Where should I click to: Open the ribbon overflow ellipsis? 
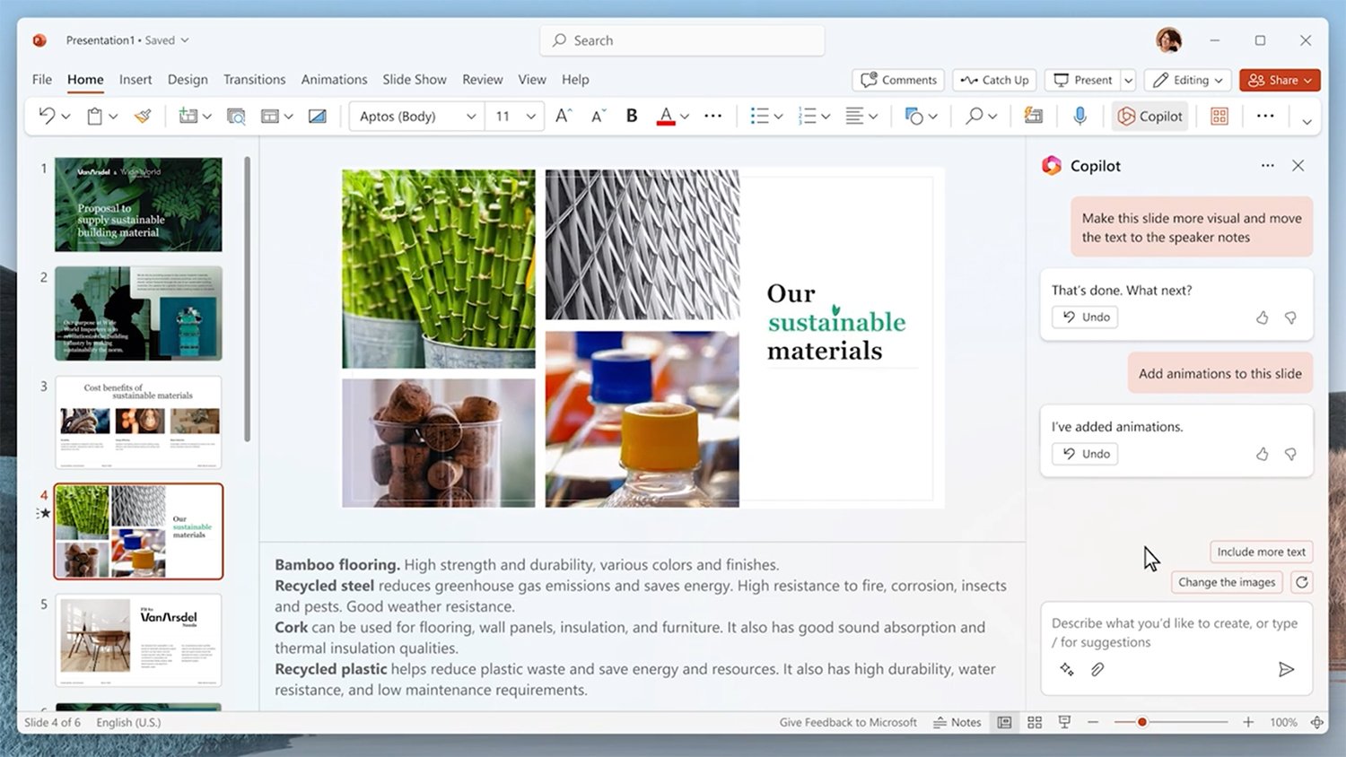(1265, 116)
